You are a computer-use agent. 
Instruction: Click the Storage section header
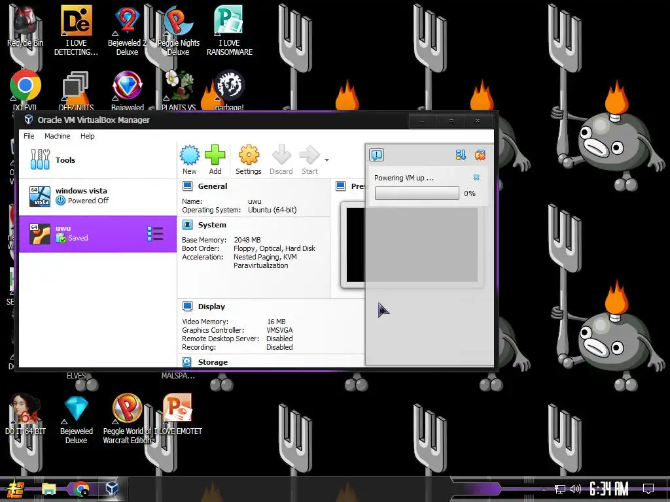[213, 362]
